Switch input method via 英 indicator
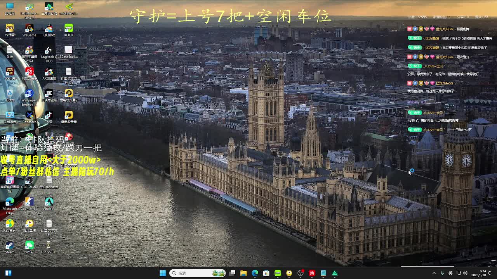This screenshot has height=279, width=497. 450,273
